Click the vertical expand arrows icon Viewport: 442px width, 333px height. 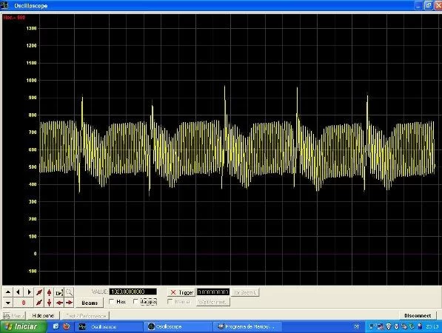point(49,292)
